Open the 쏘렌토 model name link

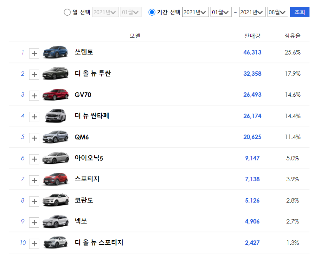pos(84,52)
